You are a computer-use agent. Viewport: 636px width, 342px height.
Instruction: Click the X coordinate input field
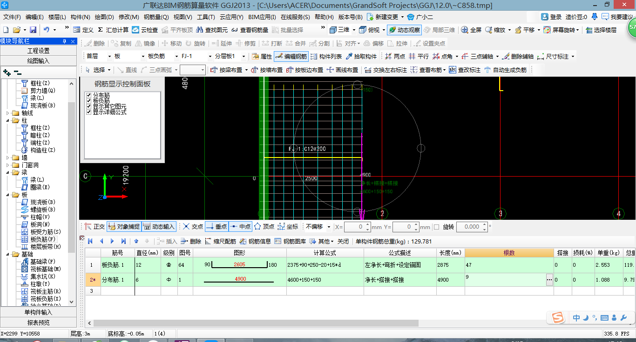[x=357, y=227]
